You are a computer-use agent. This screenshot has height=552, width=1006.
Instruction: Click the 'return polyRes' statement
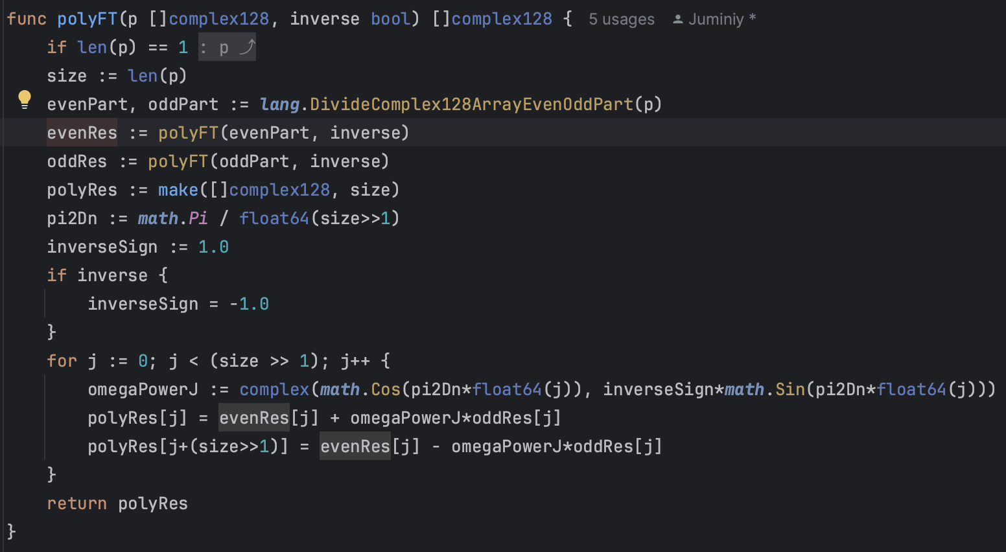(x=117, y=503)
